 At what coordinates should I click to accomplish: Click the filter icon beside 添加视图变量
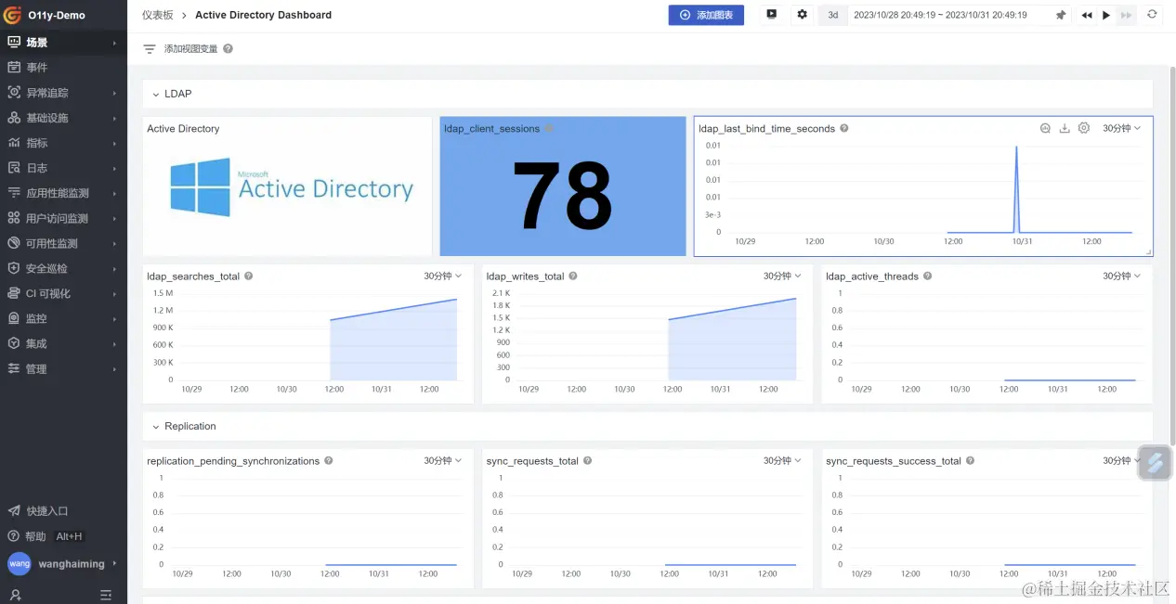(150, 49)
